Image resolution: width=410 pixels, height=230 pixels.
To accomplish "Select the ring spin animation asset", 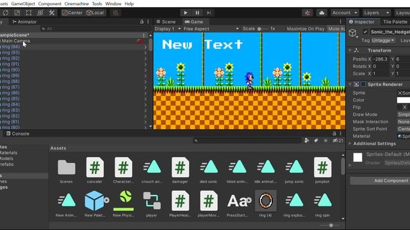I will point(322,204).
